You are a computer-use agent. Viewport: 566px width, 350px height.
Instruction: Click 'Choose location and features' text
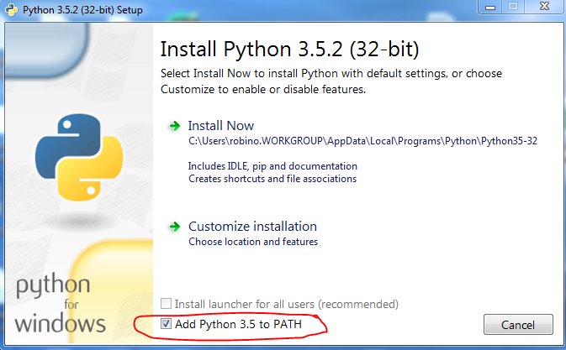tap(253, 242)
